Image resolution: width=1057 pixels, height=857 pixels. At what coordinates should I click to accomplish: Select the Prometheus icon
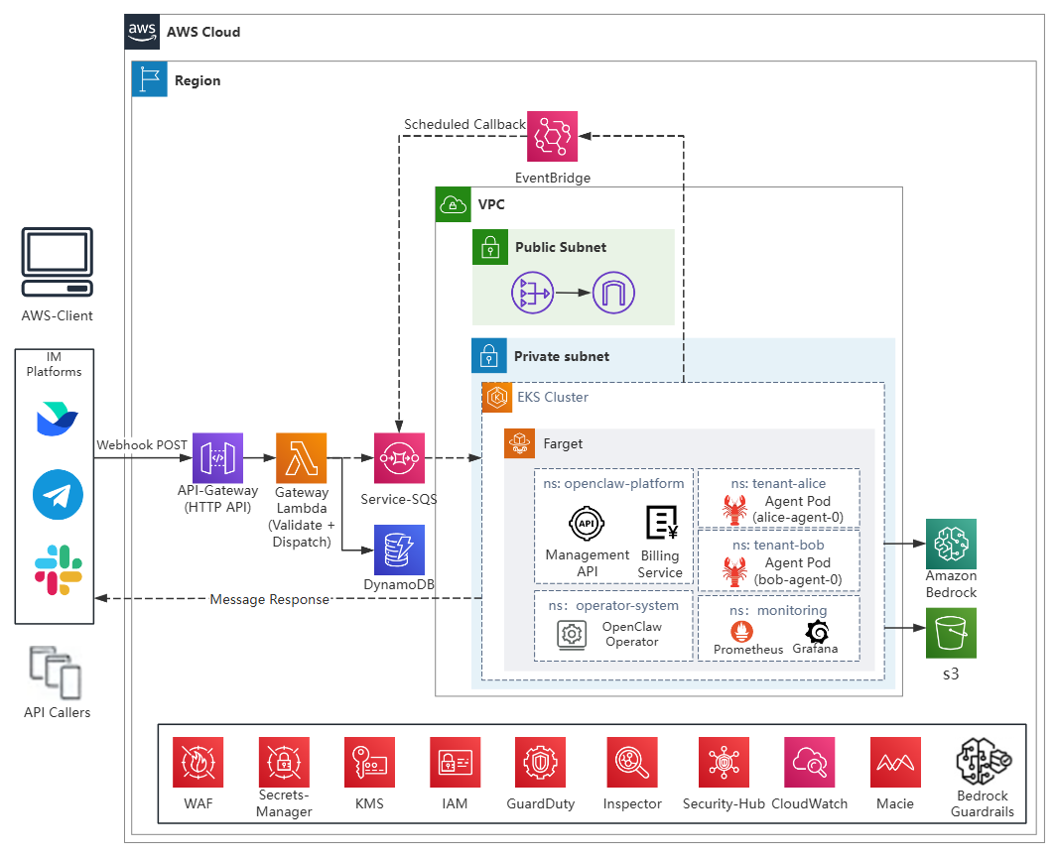click(742, 631)
